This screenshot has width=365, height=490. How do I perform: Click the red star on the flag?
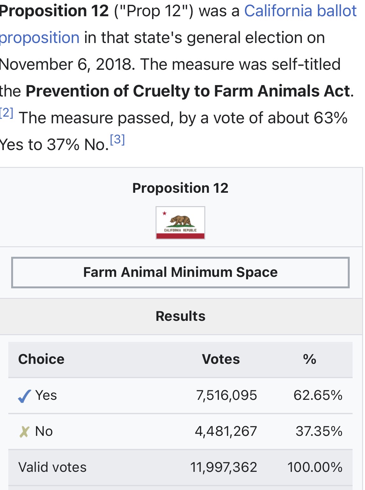pyautogui.click(x=164, y=213)
